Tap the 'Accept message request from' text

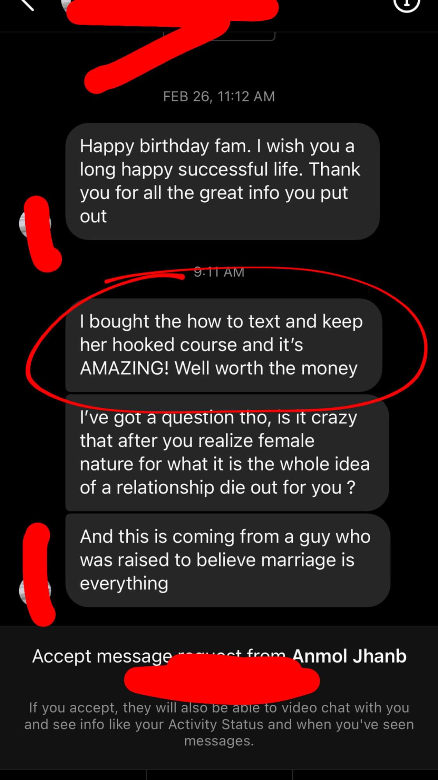[x=162, y=656]
